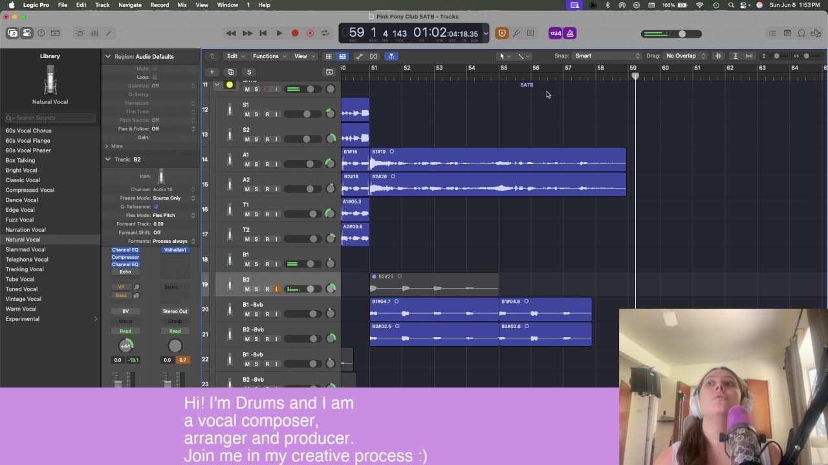Adjust the A2 track volume slider
The width and height of the screenshot is (828, 465).
[302, 189]
